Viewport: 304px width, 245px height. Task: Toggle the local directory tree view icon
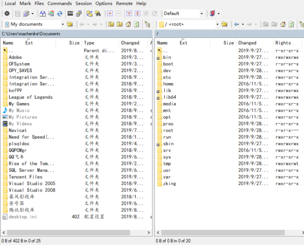147,24
